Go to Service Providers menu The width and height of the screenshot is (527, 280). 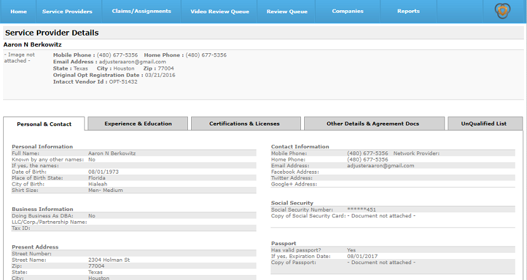tap(67, 11)
